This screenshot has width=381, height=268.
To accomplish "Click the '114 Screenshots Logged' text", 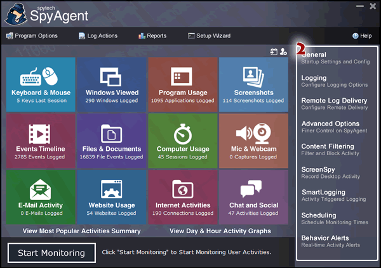I will point(253,100).
